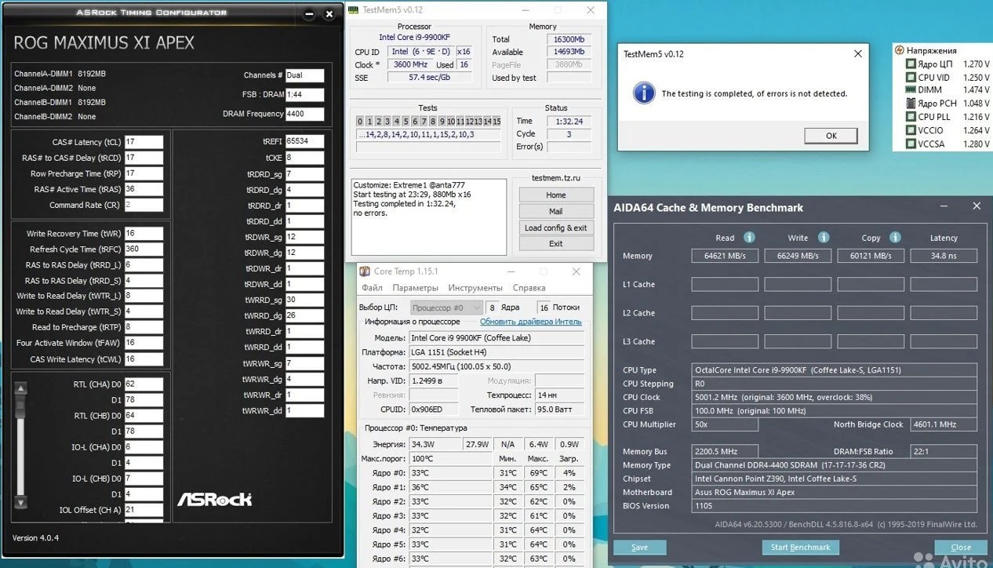The image size is (993, 568).
Task: Click the Exit button in TestMem5
Action: click(x=556, y=243)
